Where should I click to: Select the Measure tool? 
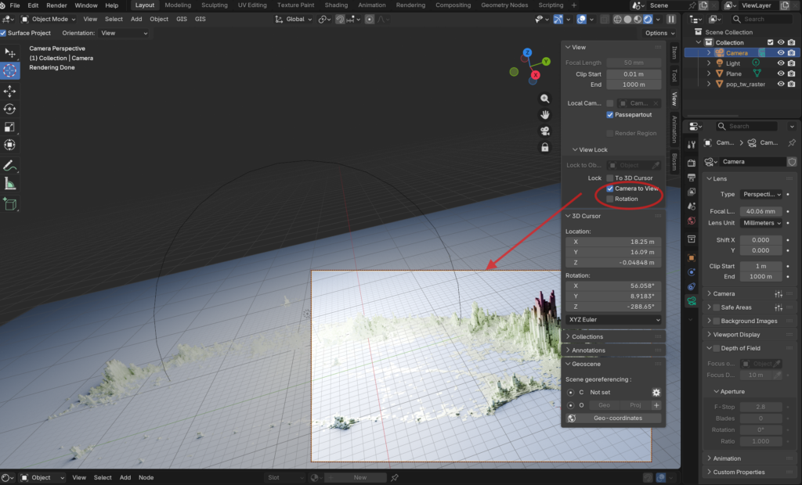(x=9, y=184)
